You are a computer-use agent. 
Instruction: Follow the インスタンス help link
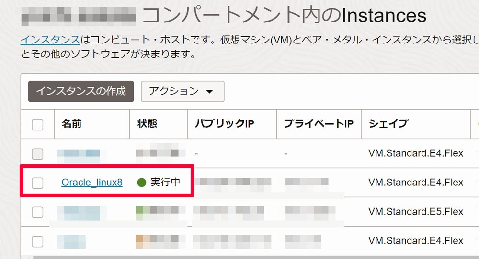(50, 40)
